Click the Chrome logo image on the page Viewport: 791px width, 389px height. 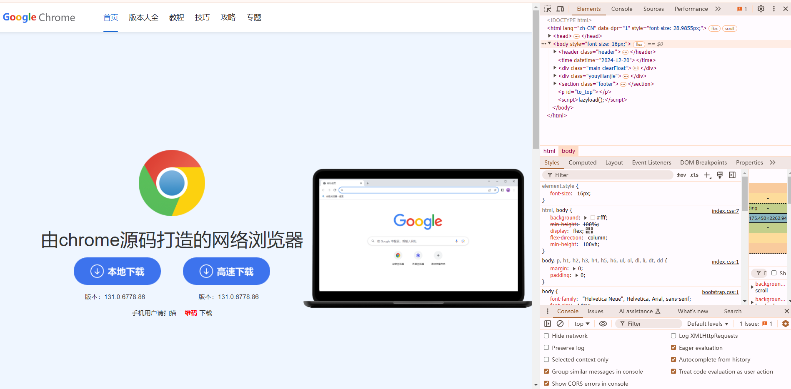point(172,183)
